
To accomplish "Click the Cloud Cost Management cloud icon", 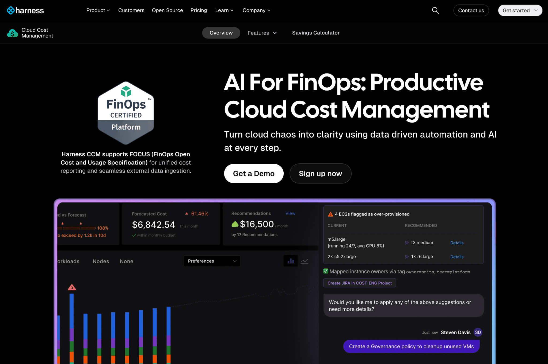I will point(12,33).
